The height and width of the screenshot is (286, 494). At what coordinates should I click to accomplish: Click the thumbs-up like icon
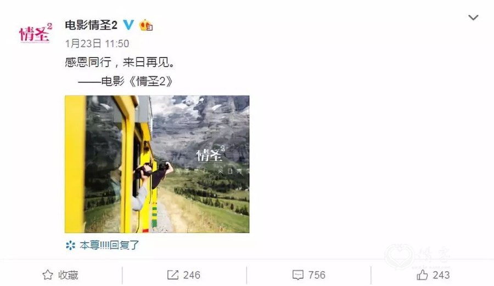[422, 274]
